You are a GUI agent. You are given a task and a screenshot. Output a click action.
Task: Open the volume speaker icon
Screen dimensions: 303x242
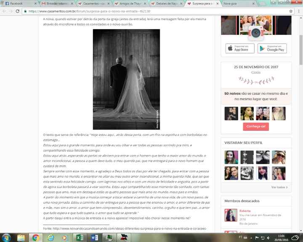pos(268,238)
